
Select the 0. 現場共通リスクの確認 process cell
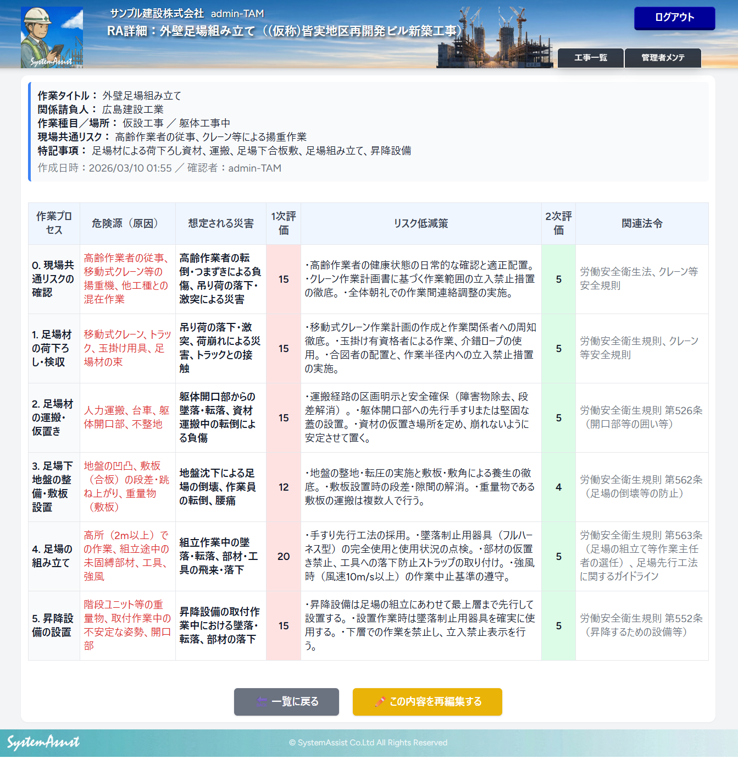[x=53, y=279]
